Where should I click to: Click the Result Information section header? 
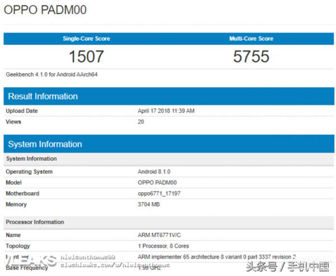pos(169,96)
